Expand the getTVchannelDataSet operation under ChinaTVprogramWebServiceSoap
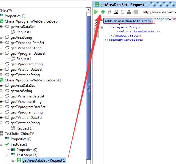Viewport: 176px width, 164px height. point(1,43)
